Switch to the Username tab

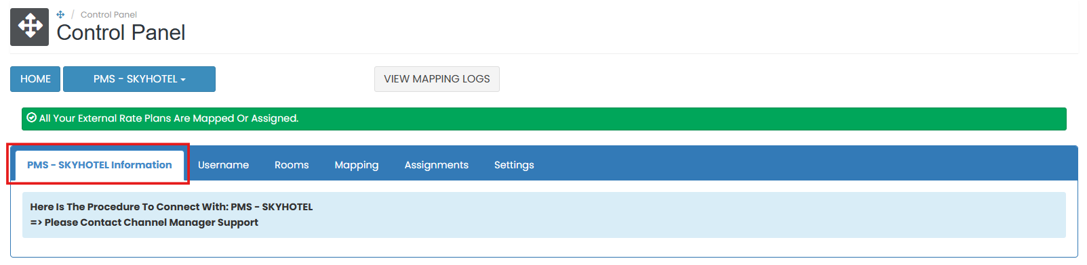(x=223, y=165)
